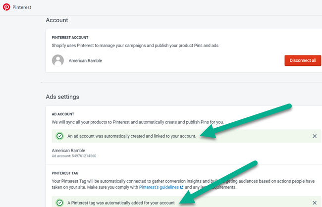Click the ad account linked message text

click(x=132, y=136)
